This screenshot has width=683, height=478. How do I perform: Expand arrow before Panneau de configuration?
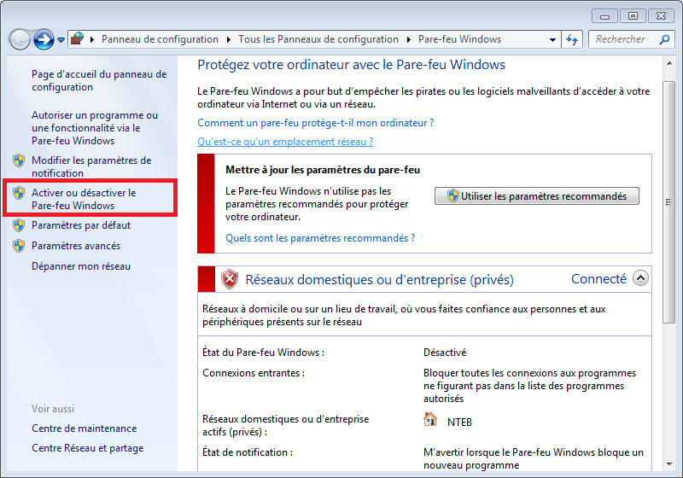click(x=92, y=39)
